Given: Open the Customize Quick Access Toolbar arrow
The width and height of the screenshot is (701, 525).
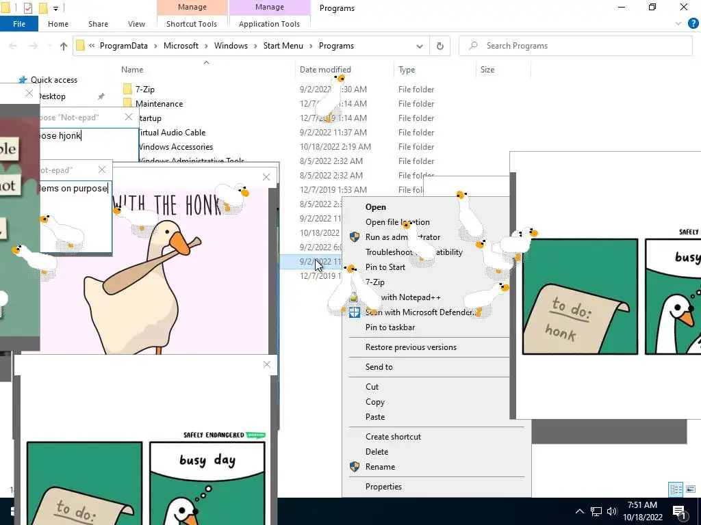Looking at the screenshot, I should [x=55, y=8].
